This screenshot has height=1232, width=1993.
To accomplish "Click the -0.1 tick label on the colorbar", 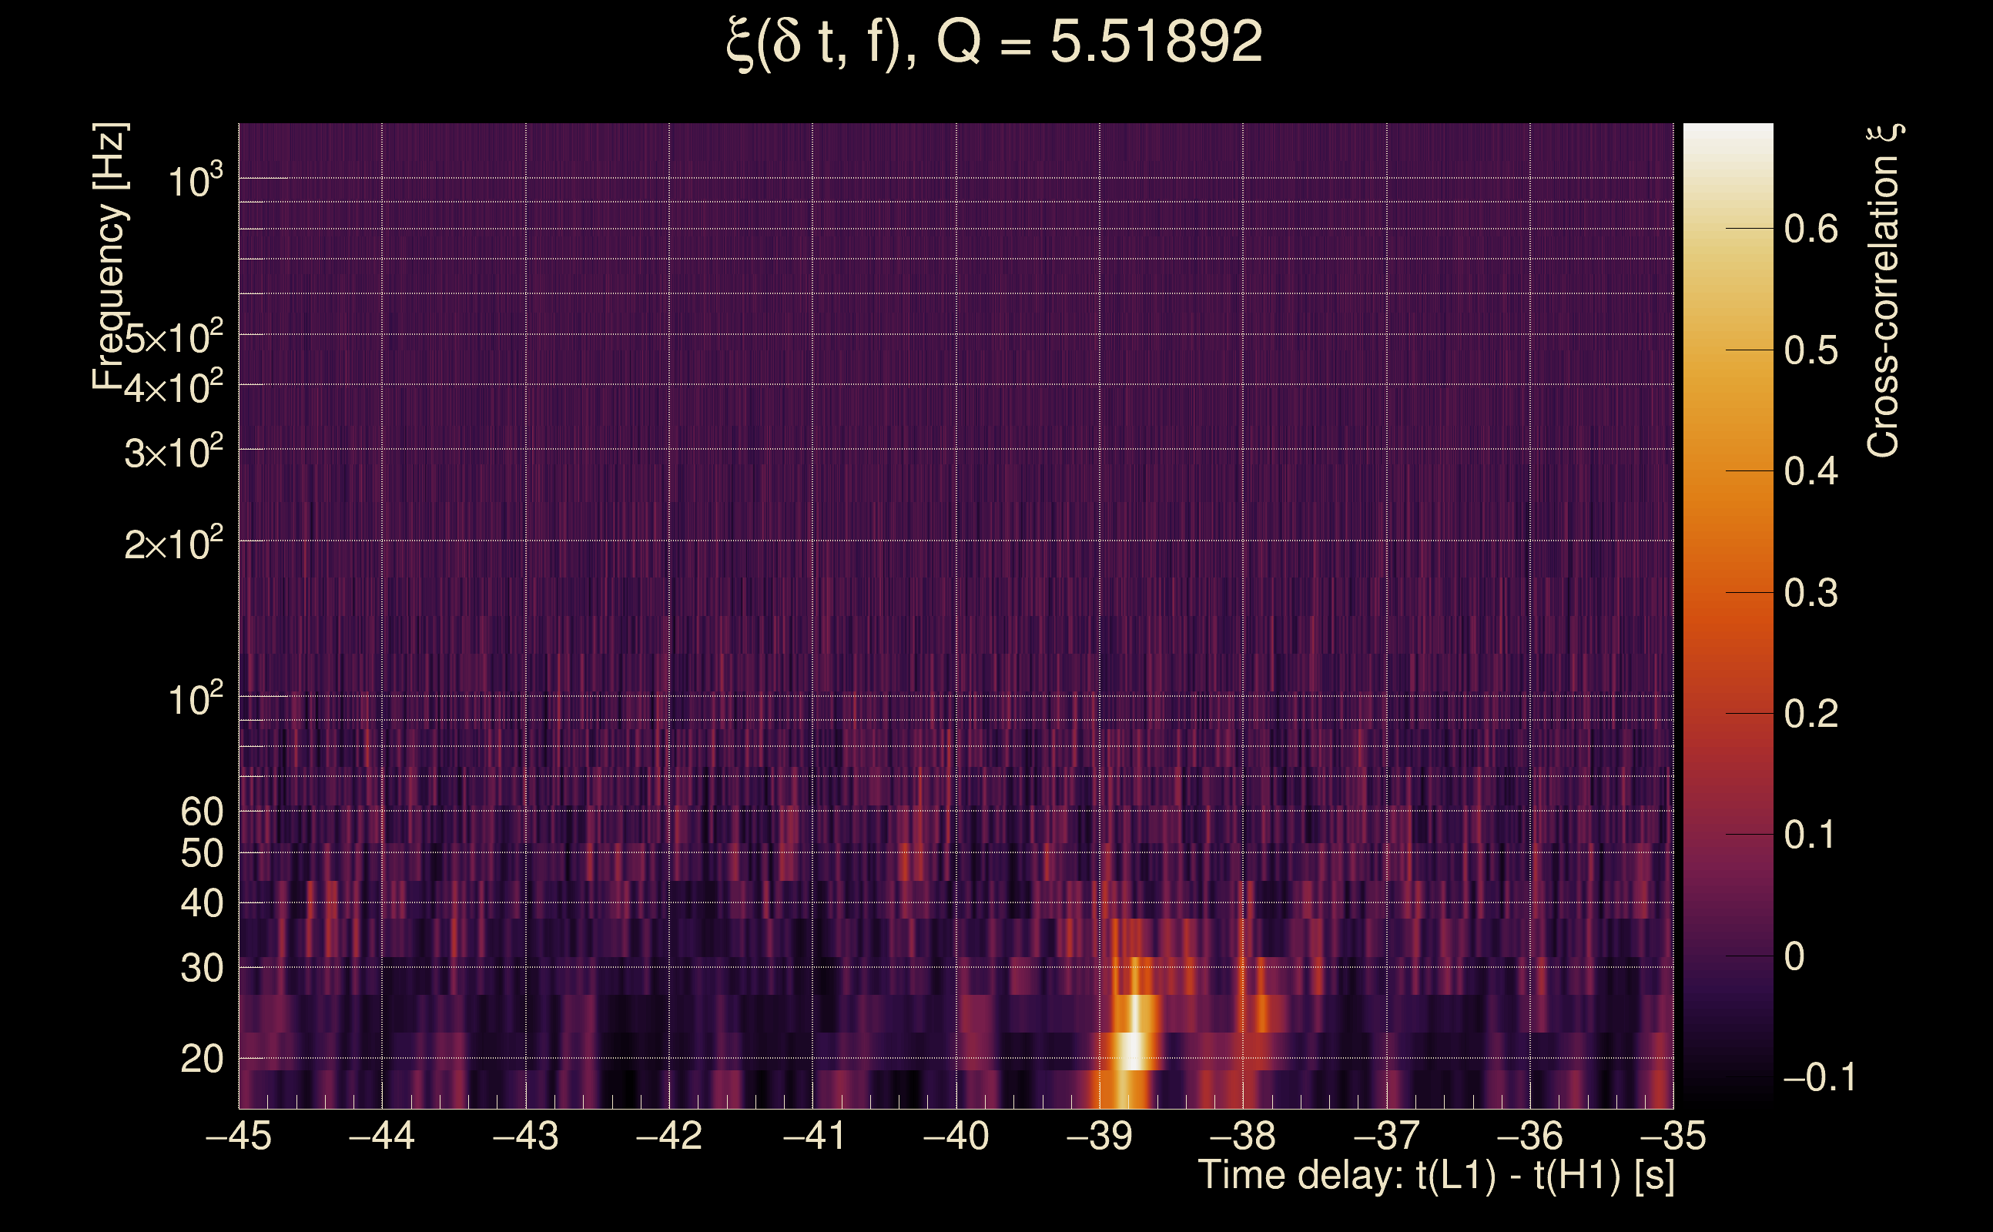I will tap(1819, 1077).
